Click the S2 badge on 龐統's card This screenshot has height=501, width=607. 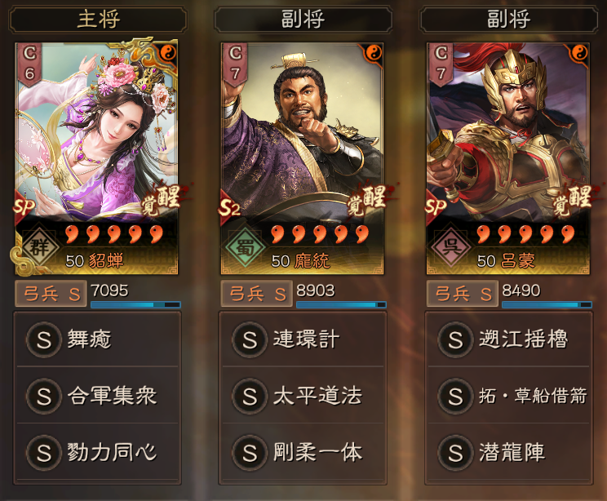tap(229, 208)
